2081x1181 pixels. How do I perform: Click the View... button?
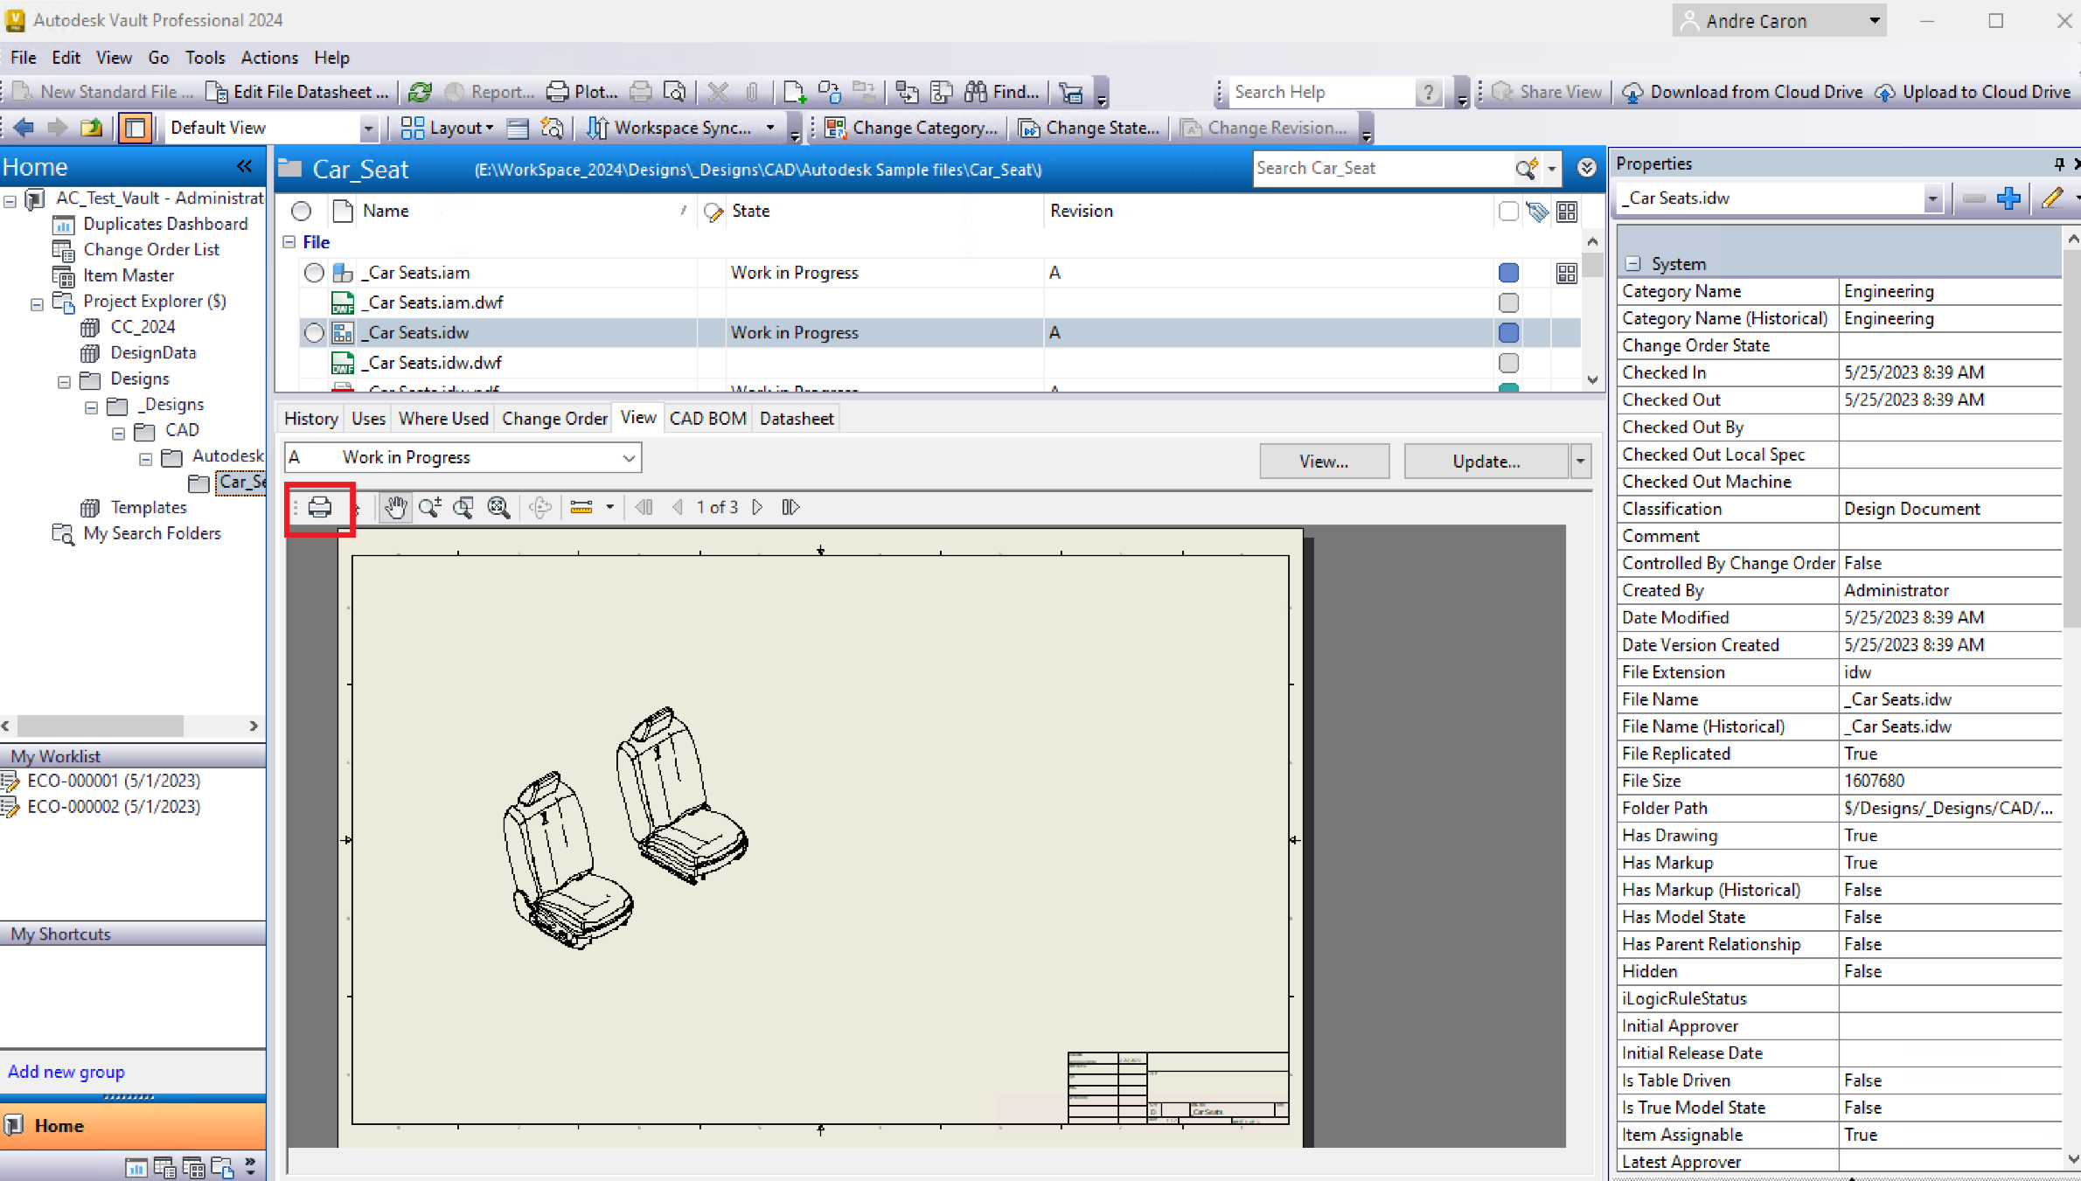click(1323, 461)
